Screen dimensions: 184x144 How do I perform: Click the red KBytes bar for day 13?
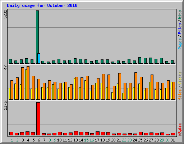(76, 133)
